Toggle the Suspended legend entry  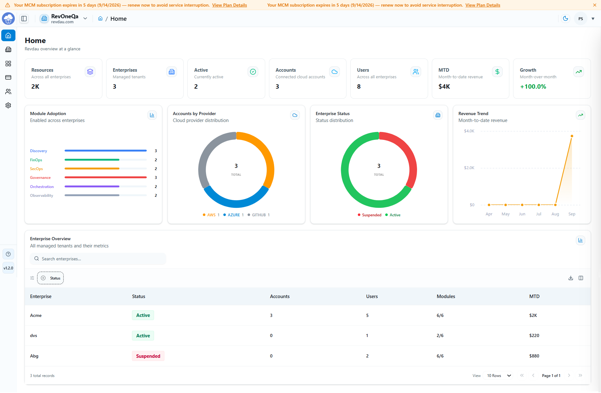pos(369,215)
